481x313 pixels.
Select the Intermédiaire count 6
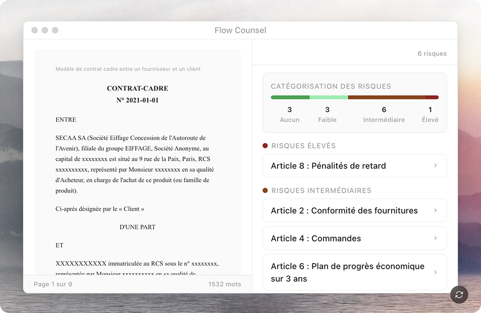pyautogui.click(x=384, y=110)
